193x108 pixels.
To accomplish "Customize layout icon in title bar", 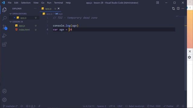I will tap(157, 3).
